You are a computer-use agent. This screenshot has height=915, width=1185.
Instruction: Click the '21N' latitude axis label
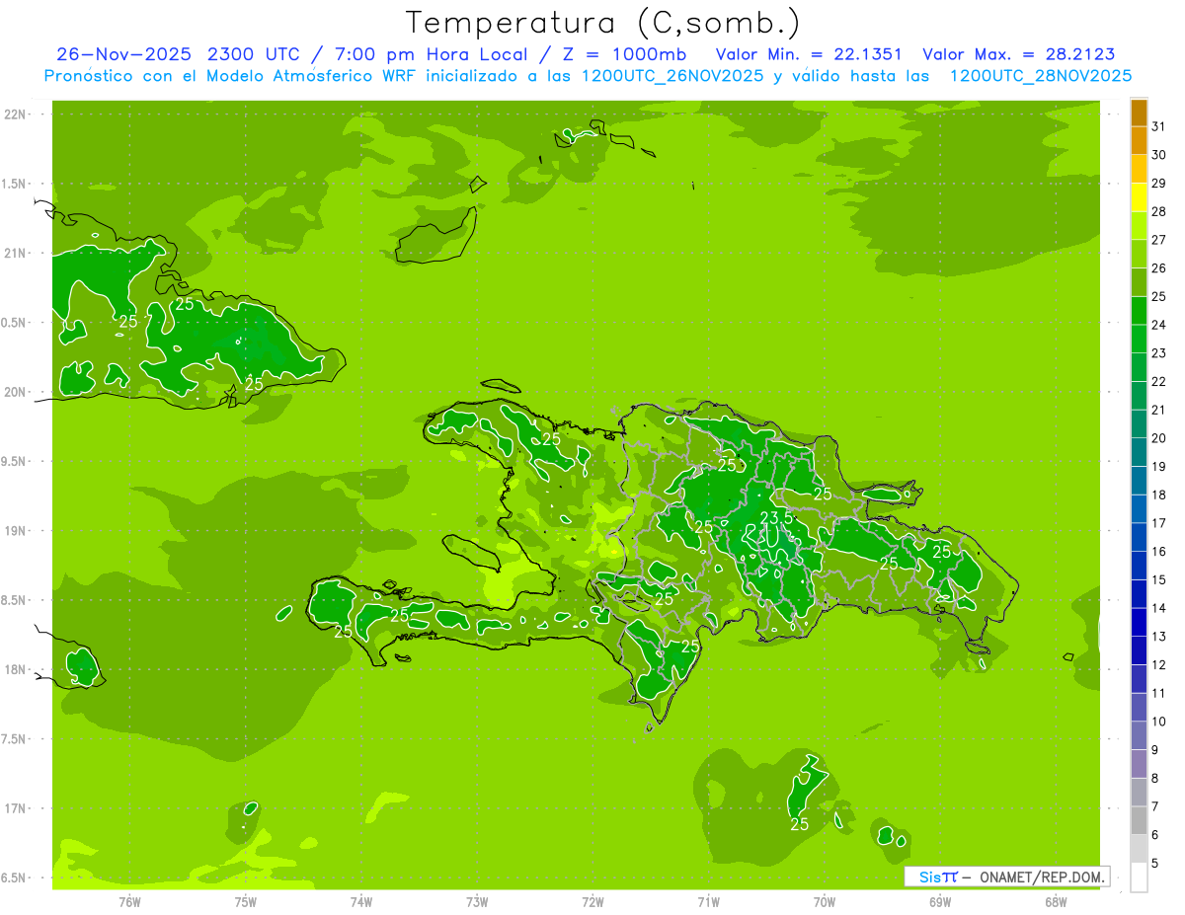click(15, 254)
